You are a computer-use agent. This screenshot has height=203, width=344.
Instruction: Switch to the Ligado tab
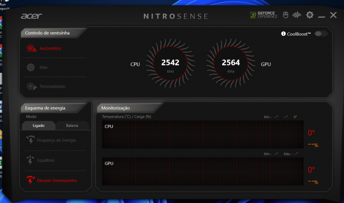[x=38, y=125]
